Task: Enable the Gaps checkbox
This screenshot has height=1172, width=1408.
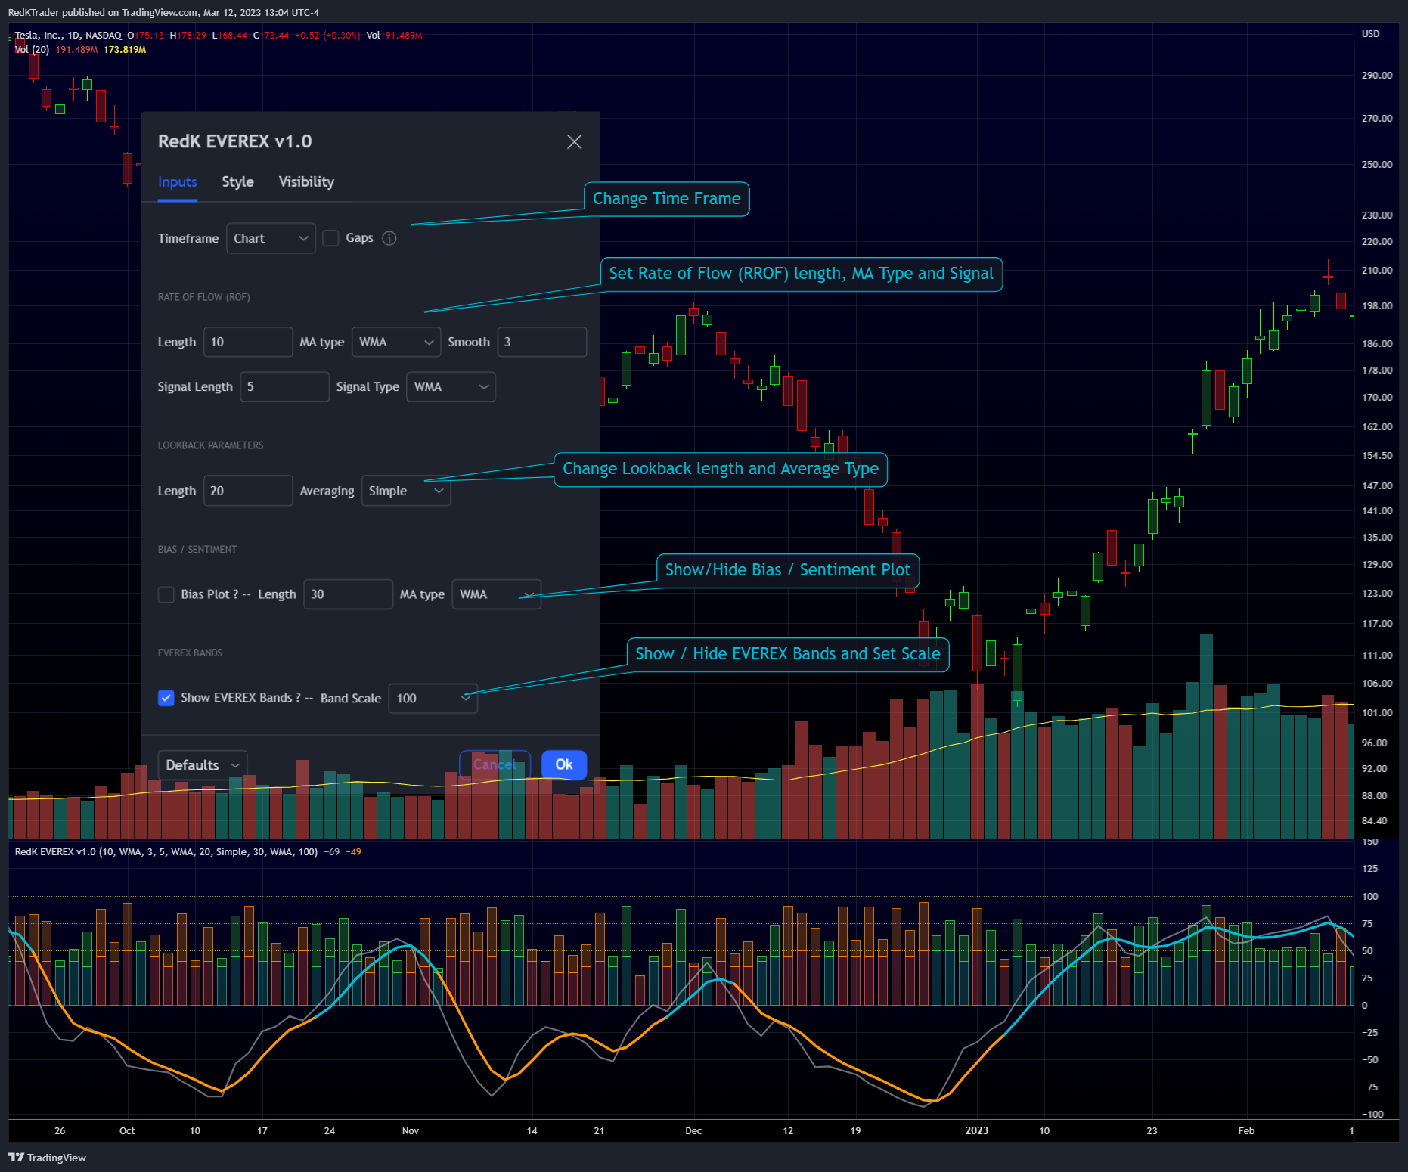Action: 330,238
